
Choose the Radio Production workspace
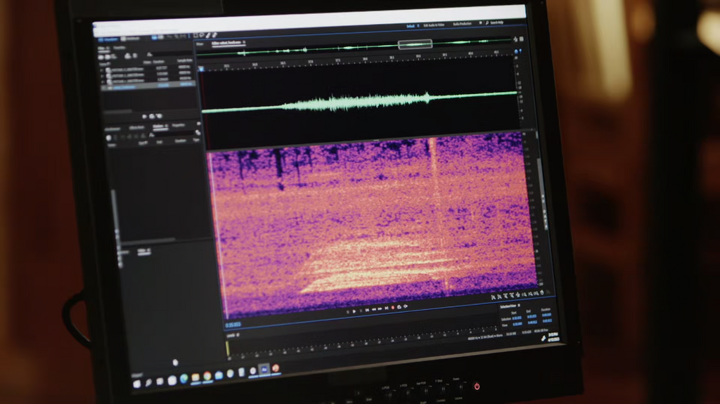(463, 24)
